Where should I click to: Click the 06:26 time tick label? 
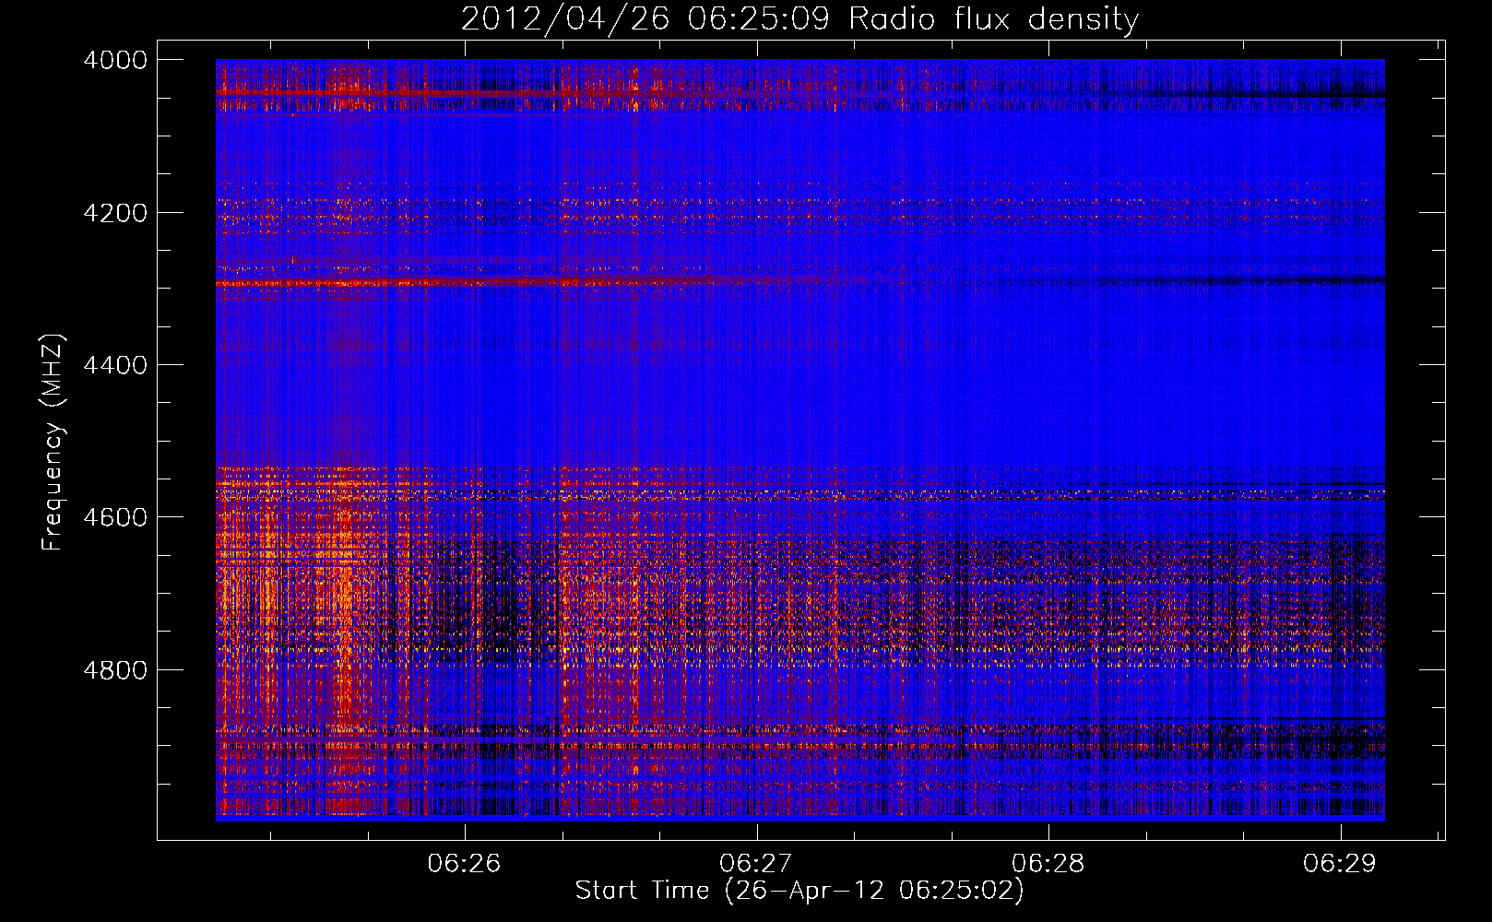point(464,863)
